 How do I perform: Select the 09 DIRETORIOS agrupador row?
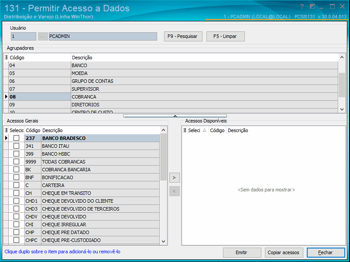click(171, 104)
